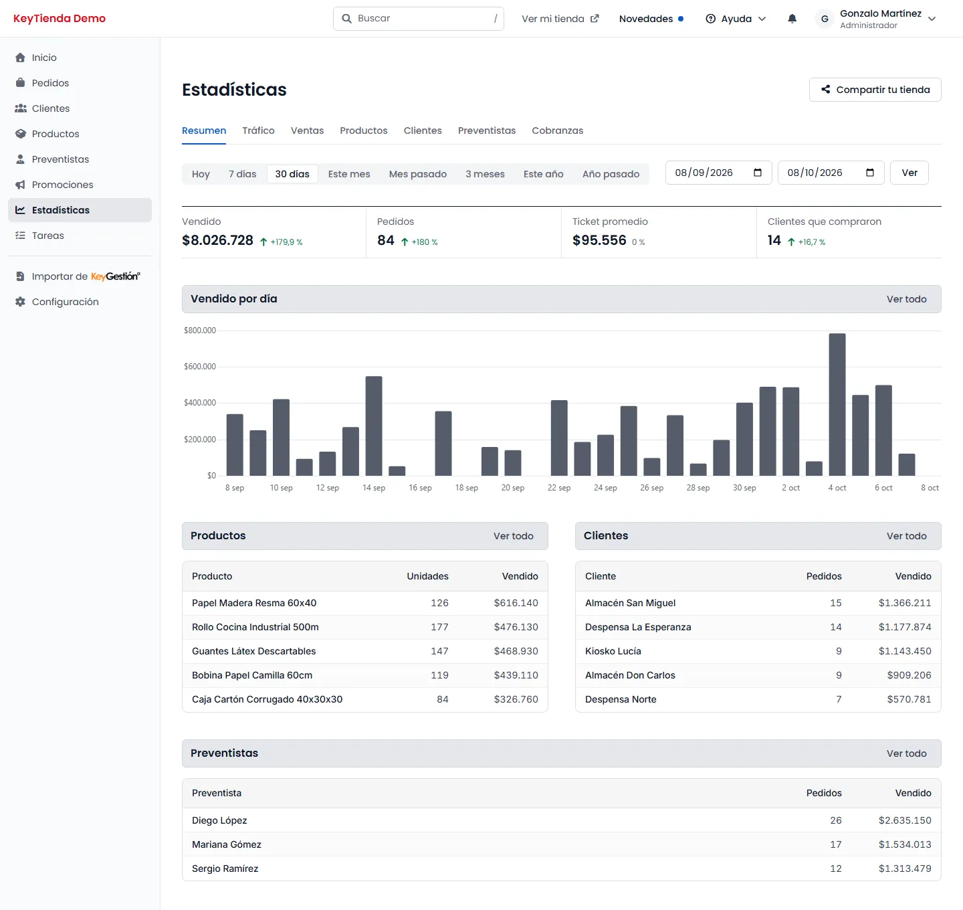
Task: Click the Configuración gear icon
Action: [x=20, y=302]
